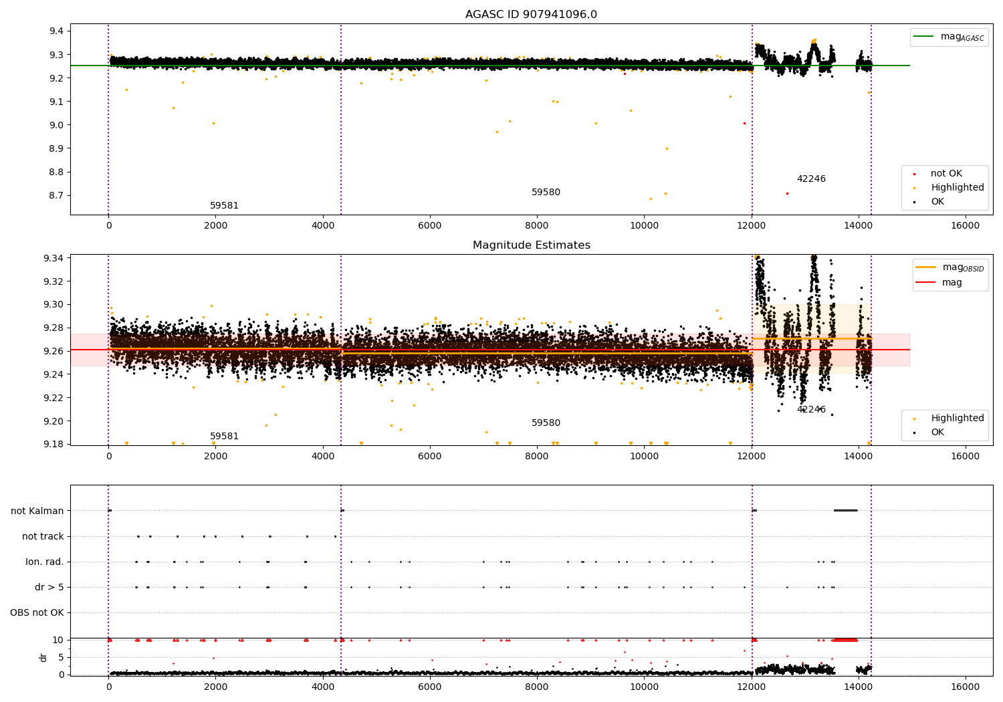Click the red not-OK data point at magnitude 9.0
Screen dimensions: 1003x702
(744, 123)
